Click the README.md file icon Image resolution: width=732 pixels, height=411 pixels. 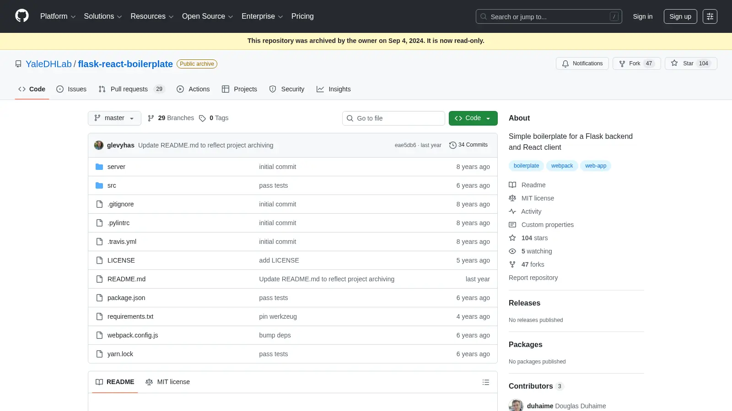[99, 279]
